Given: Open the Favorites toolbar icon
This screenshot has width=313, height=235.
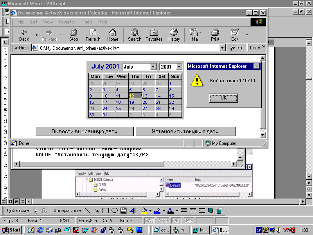Looking at the screenshot, I should pos(154,33).
